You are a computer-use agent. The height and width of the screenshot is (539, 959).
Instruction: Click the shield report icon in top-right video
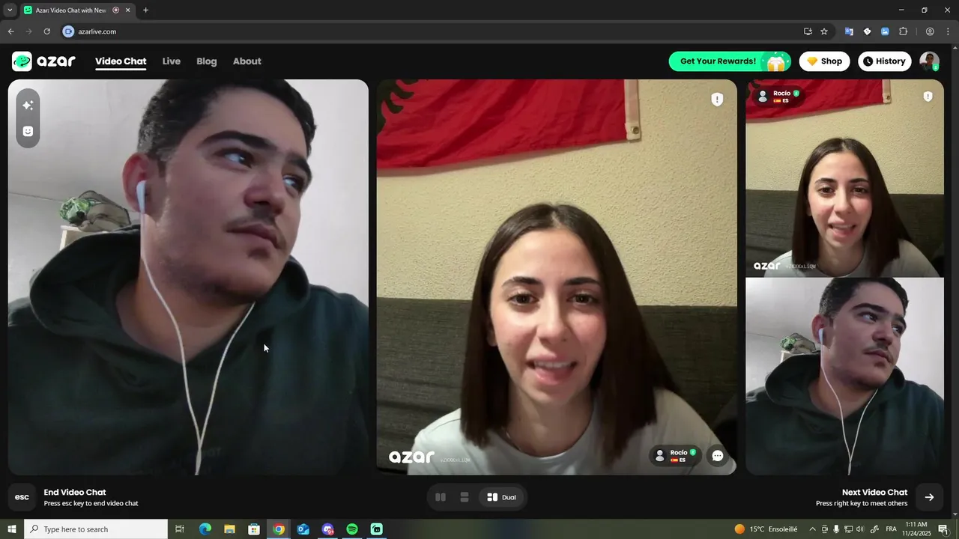tap(928, 97)
